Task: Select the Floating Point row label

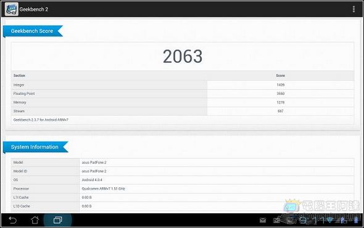Action: point(24,94)
